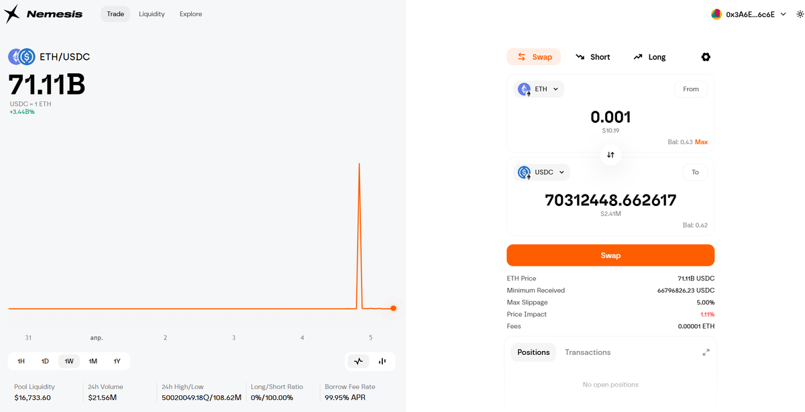Click the chart's current price dot
Viewport: 805px width, 412px height.
[393, 309]
